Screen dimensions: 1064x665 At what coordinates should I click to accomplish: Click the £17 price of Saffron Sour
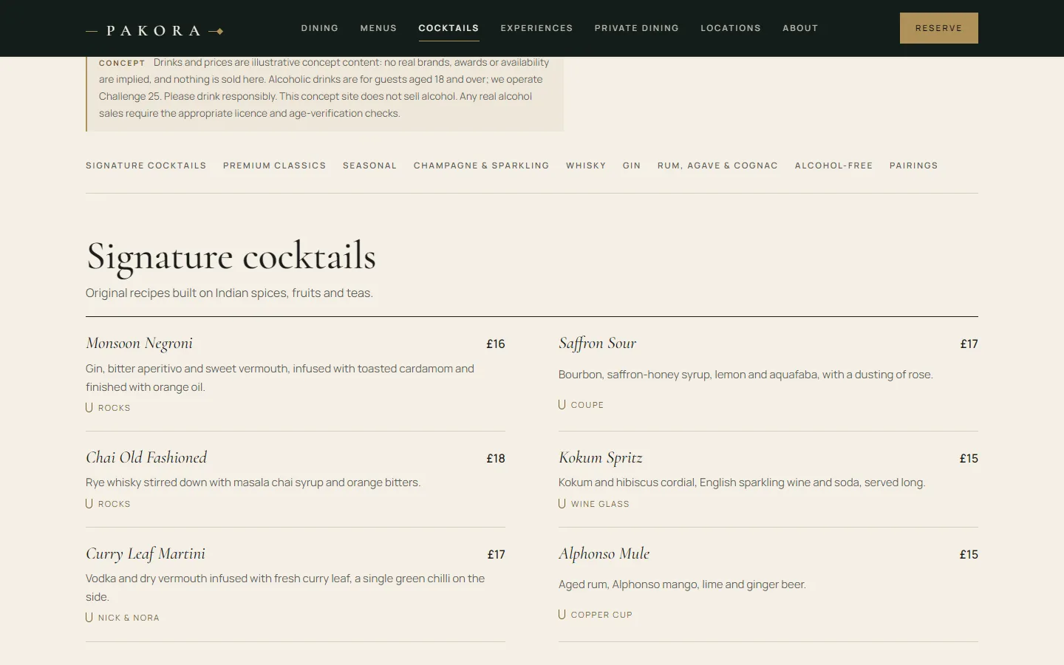[969, 344]
